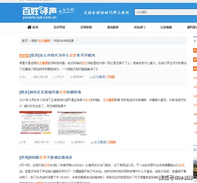Open post 涧西区正商城开通公交问题咨询
This screenshot has height=183, width=197.
(50, 92)
